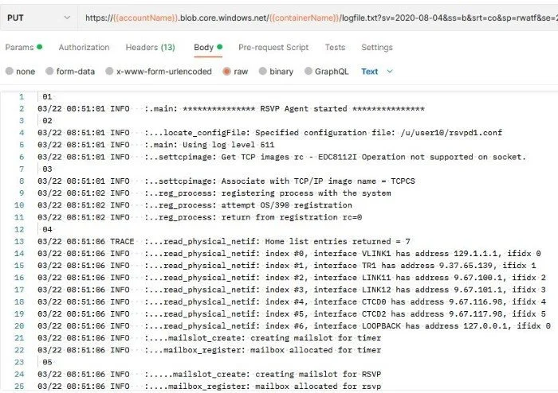Click the {{accountName}} variable in the URL

[144, 16]
